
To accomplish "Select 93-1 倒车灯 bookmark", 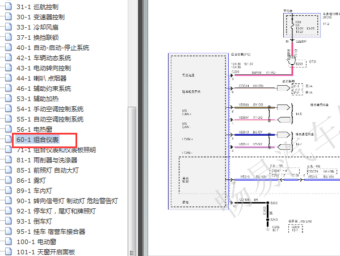I will [34, 221].
